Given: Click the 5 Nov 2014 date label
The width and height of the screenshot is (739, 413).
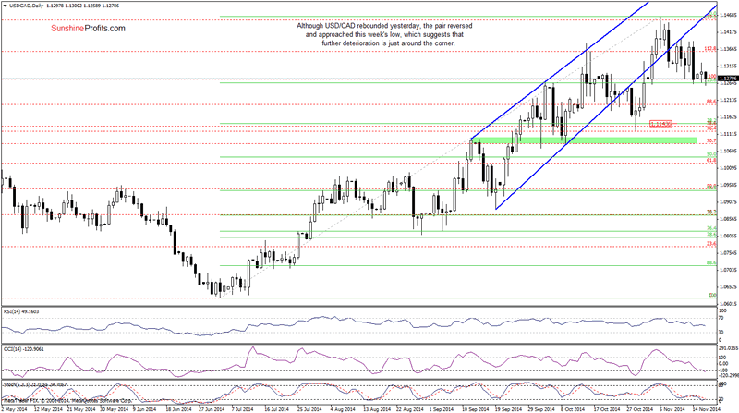Looking at the screenshot, I should (672, 409).
